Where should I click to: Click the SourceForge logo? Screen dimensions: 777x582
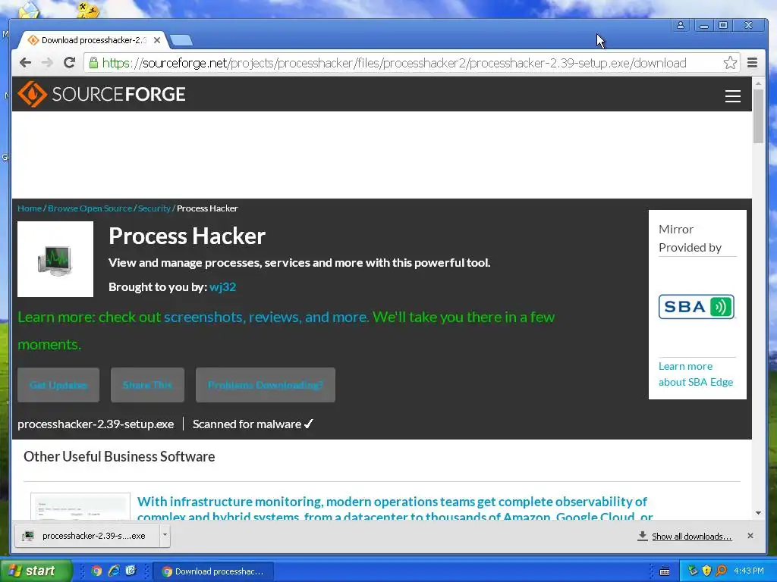(x=102, y=94)
